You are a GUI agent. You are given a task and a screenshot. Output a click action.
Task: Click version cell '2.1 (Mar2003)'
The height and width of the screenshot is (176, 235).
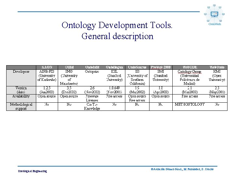pyautogui.click(x=190, y=90)
